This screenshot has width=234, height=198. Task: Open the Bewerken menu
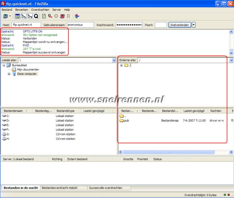[22, 10]
